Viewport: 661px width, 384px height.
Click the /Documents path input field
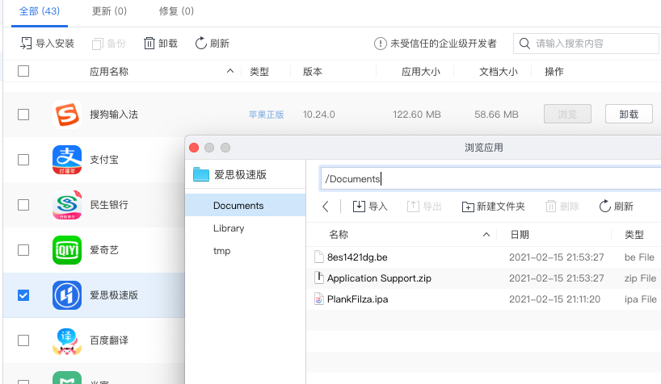490,178
